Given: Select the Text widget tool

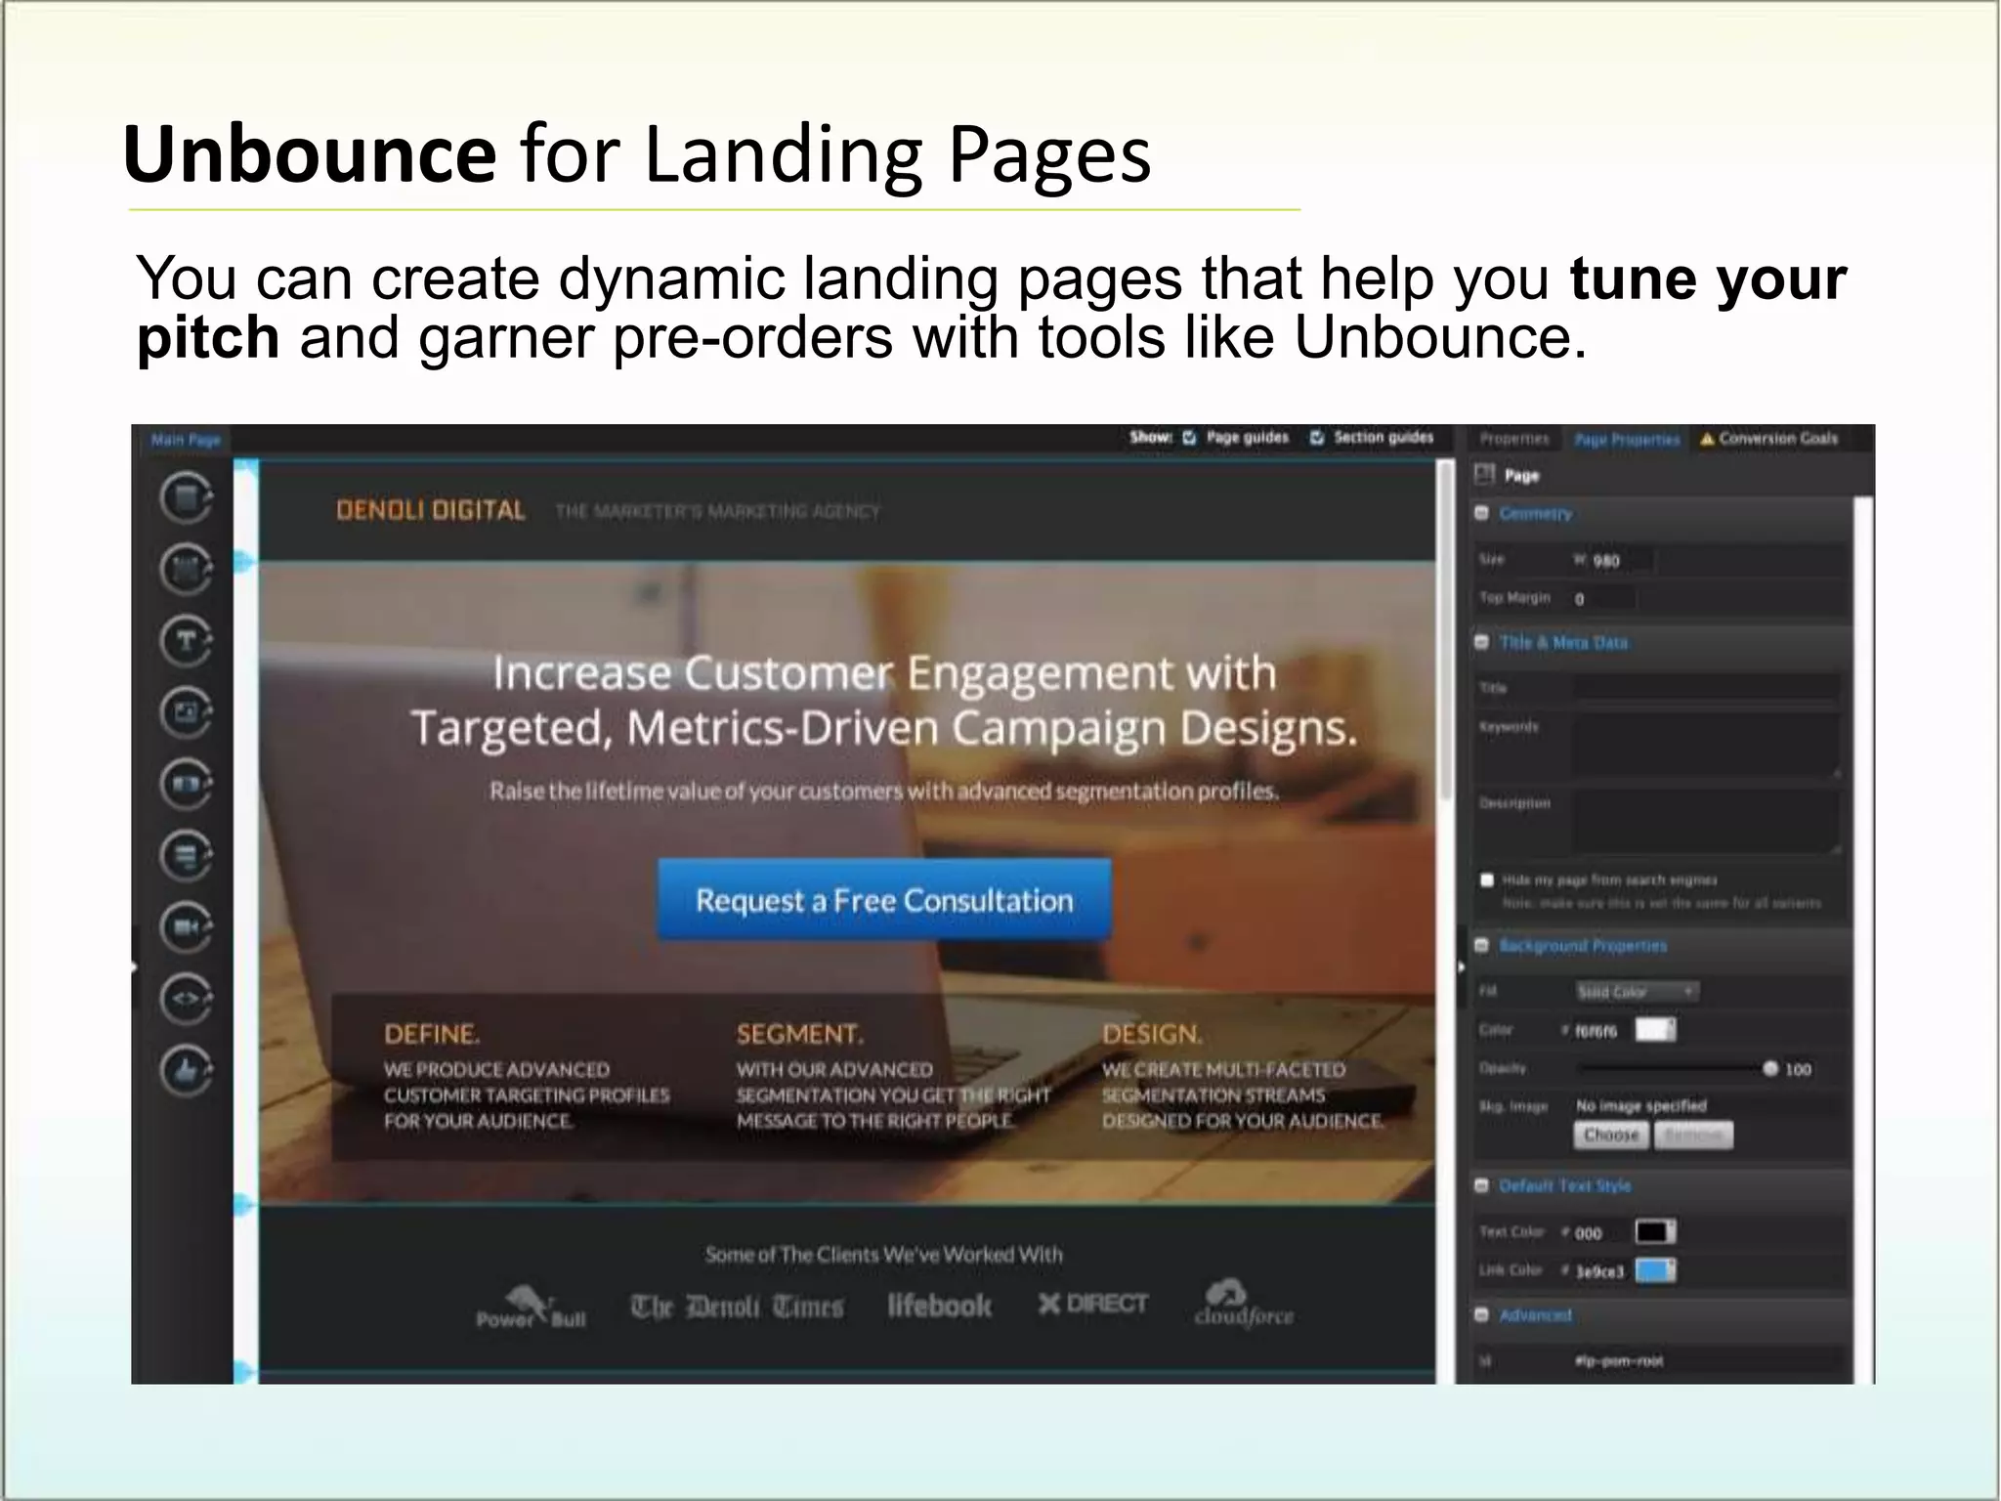Looking at the screenshot, I should coord(186,641).
